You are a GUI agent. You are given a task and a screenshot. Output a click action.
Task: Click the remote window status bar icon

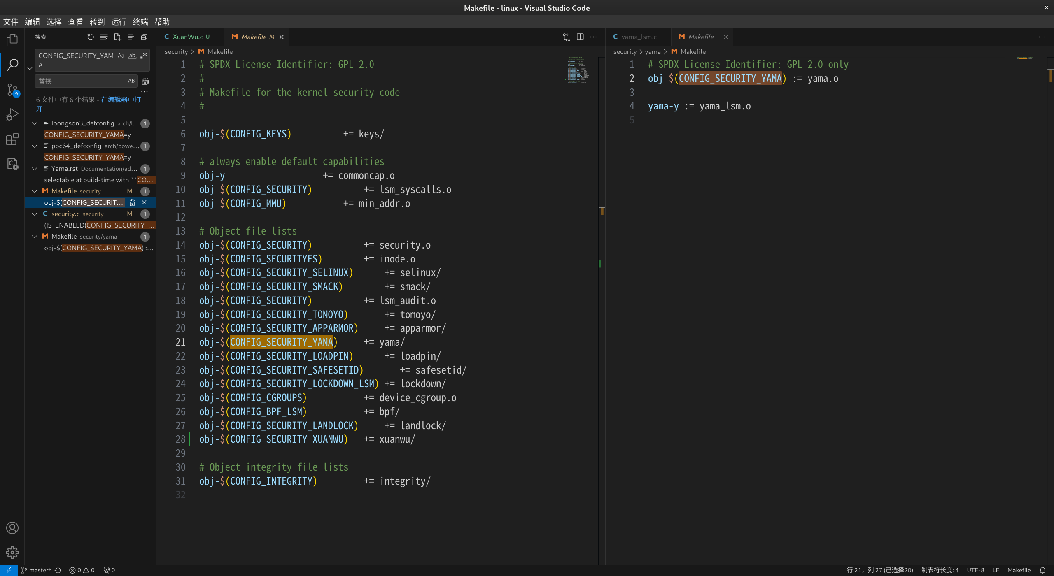[9, 570]
